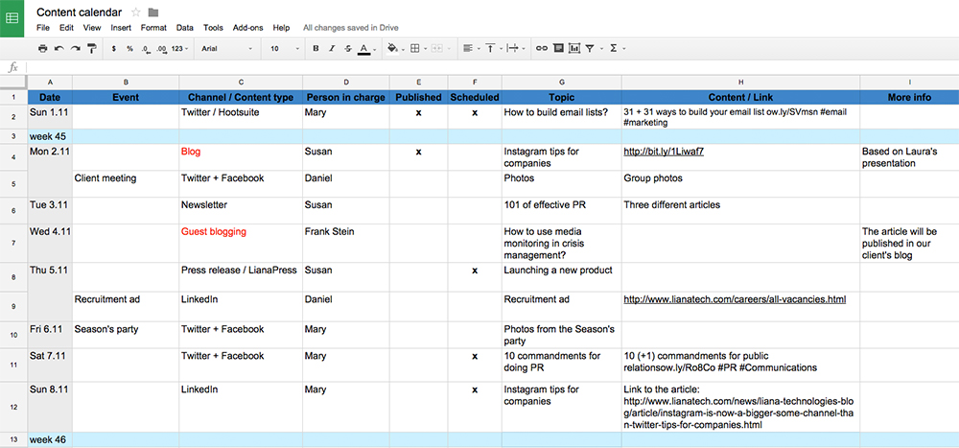The height and width of the screenshot is (448, 959).
Task: Open the 123 more formats dropdown
Action: pyautogui.click(x=180, y=48)
